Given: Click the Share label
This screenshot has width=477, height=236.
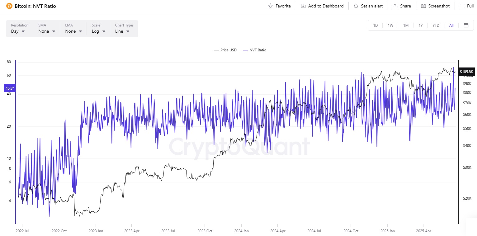Looking at the screenshot, I should (405, 6).
